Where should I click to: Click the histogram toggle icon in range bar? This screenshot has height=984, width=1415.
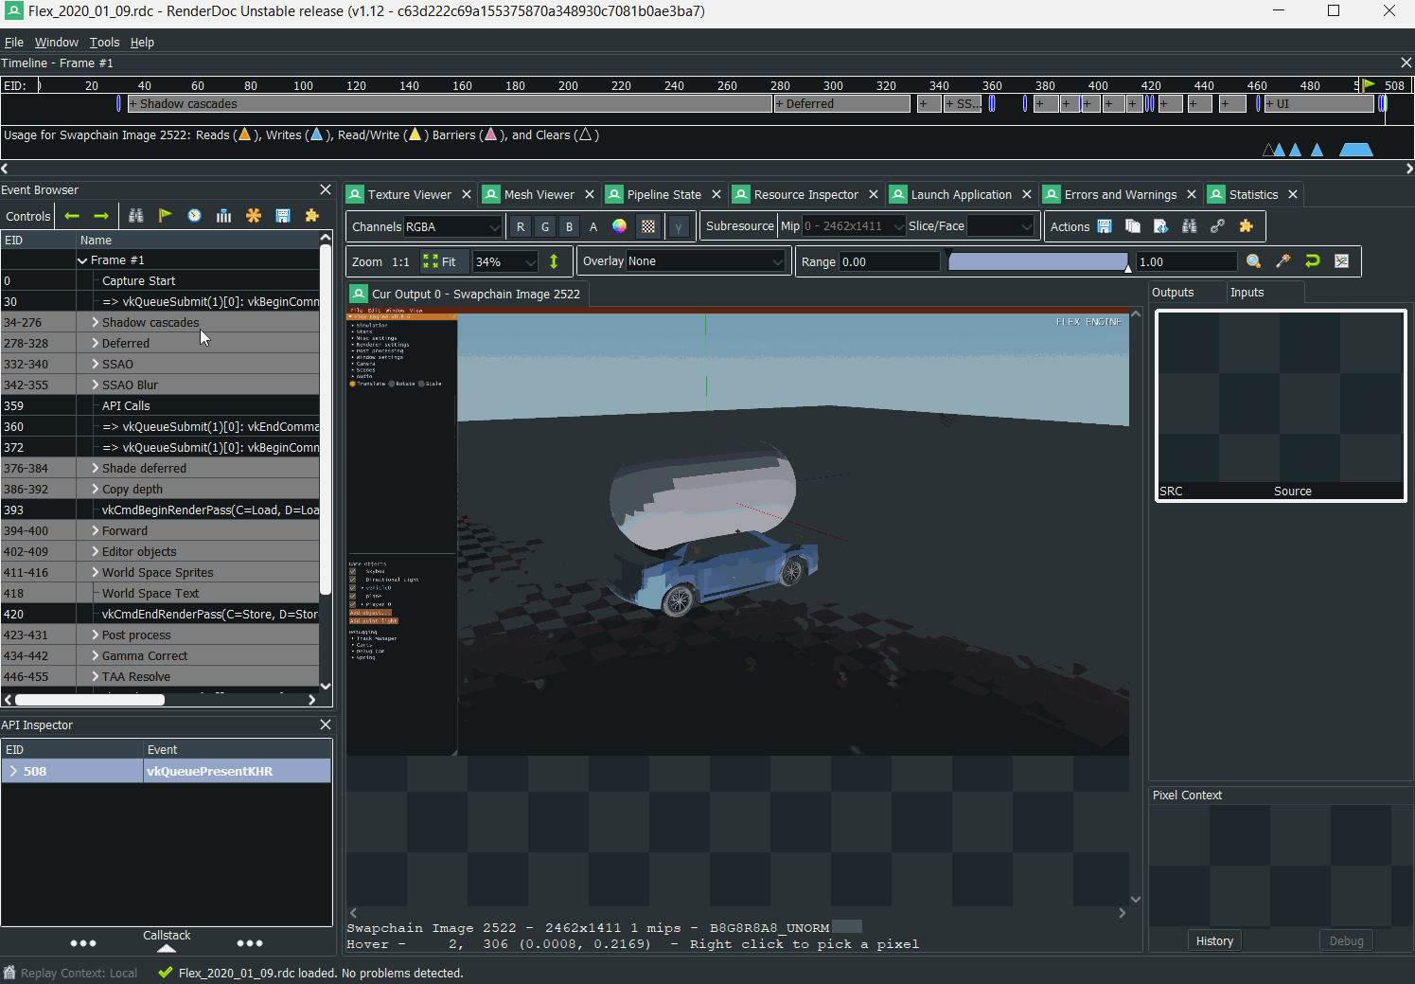(1342, 261)
